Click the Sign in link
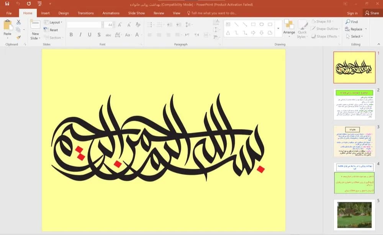The image size is (383, 235). 352,13
